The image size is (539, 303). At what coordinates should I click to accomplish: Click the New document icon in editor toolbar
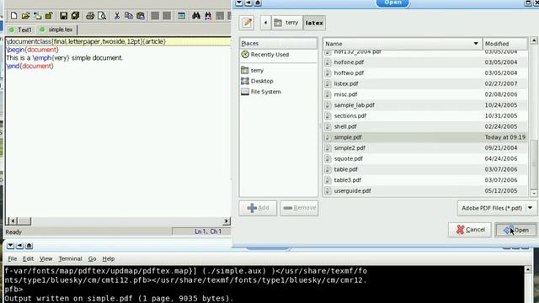[13, 15]
